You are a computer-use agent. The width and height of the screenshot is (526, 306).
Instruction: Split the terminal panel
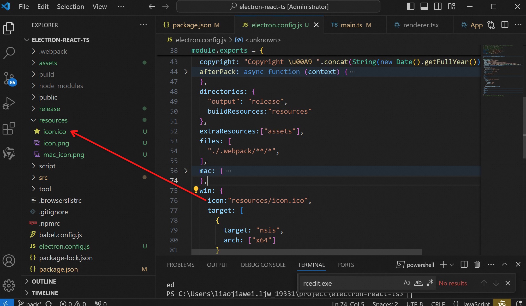(464, 265)
